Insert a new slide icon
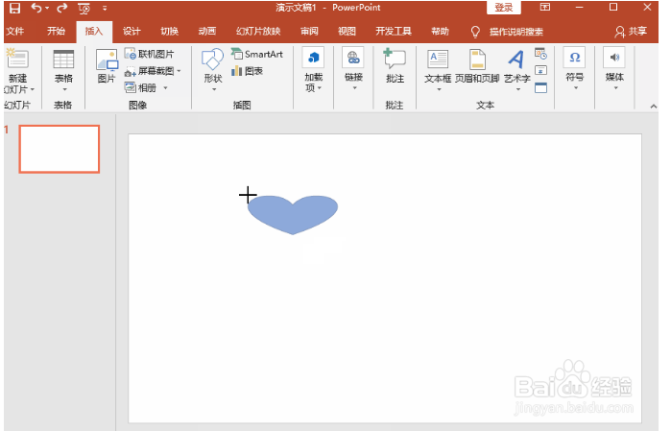This screenshot has height=431, width=671. tap(17, 60)
